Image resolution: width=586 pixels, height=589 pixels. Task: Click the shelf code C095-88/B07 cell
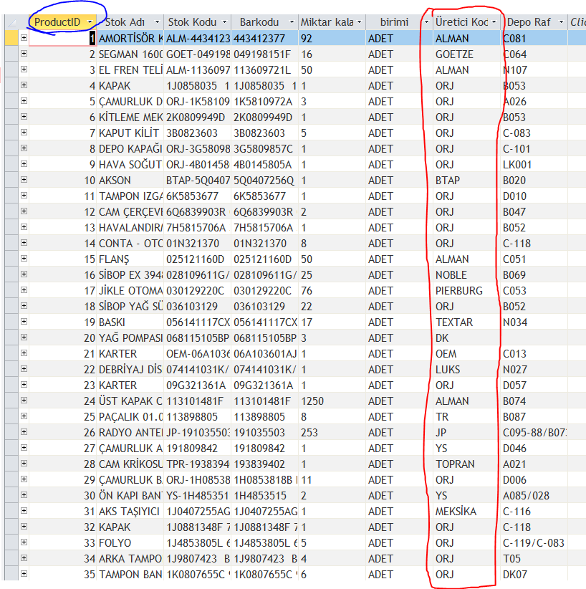(534, 432)
